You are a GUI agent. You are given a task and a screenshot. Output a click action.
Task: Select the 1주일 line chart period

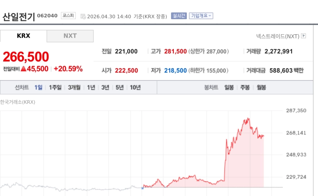point(55,87)
